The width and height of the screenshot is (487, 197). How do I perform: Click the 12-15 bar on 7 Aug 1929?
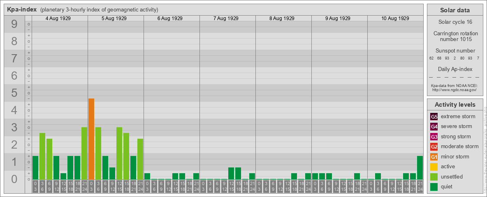click(x=231, y=174)
